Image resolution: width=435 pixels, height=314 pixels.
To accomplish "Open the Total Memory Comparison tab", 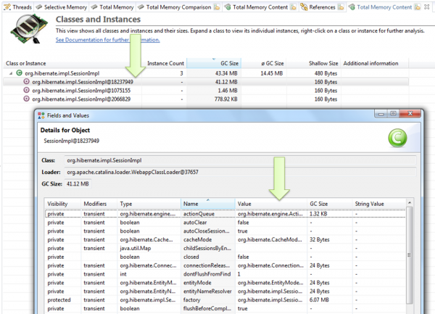I will coord(178,7).
